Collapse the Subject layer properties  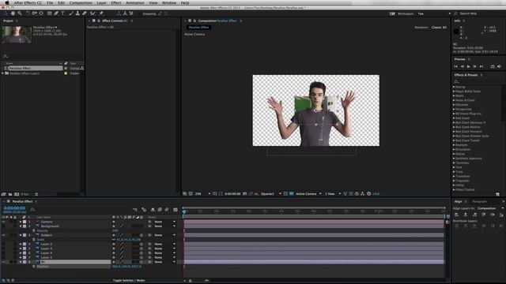[x=21, y=235]
